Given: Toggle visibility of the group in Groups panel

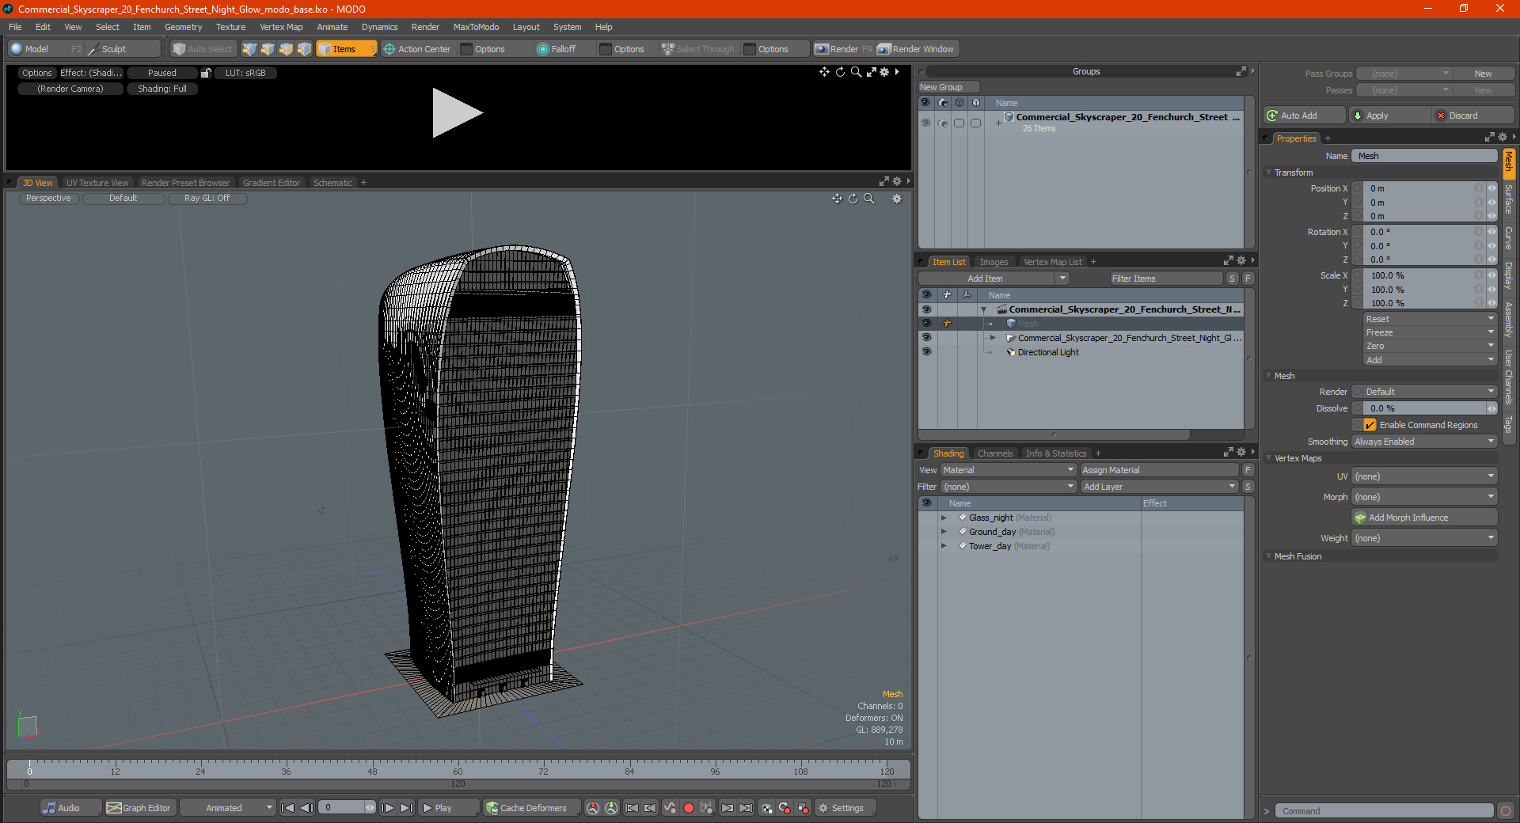Looking at the screenshot, I should [925, 123].
